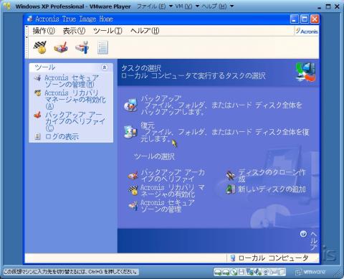Click the 復元 task icon
This screenshot has width=344, height=279.
click(130, 131)
